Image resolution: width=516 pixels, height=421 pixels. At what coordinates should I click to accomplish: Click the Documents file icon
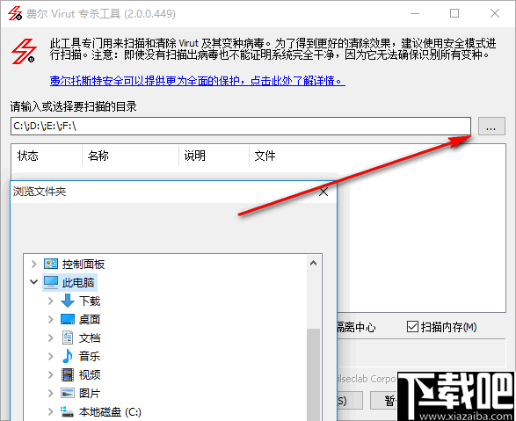coord(68,338)
